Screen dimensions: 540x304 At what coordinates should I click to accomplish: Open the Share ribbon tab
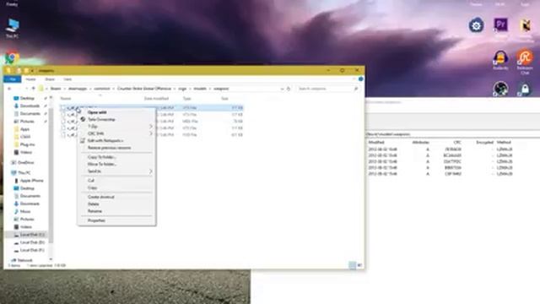(x=50, y=79)
